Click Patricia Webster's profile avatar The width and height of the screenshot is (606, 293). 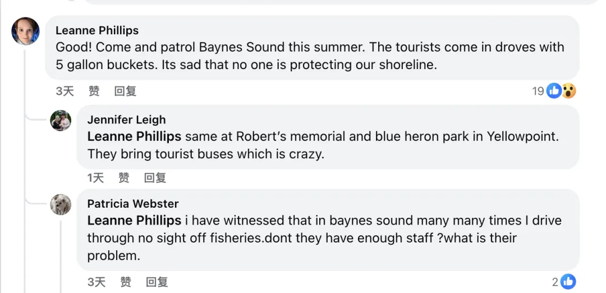(x=61, y=204)
